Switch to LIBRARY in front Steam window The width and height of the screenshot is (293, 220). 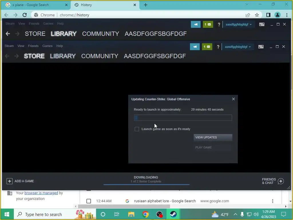tap(63, 56)
